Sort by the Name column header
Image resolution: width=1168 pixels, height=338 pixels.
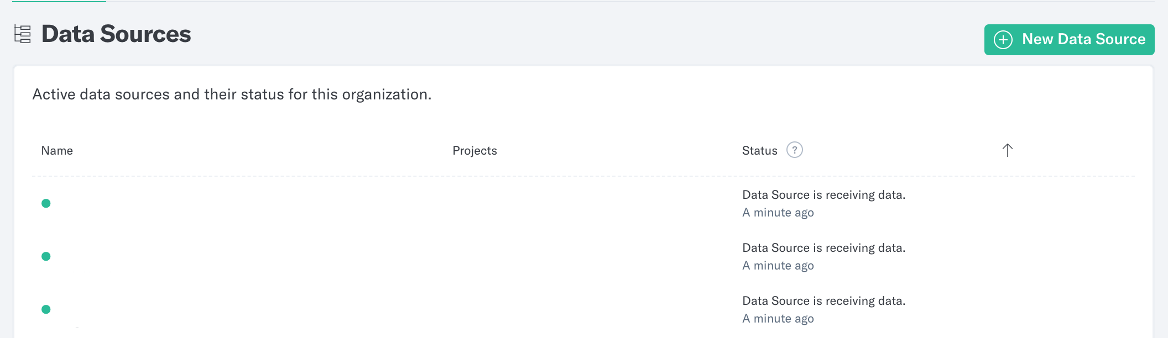point(57,151)
